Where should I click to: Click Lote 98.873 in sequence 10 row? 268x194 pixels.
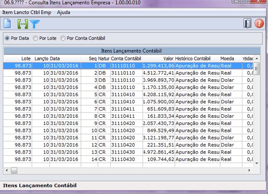[x=18, y=130]
